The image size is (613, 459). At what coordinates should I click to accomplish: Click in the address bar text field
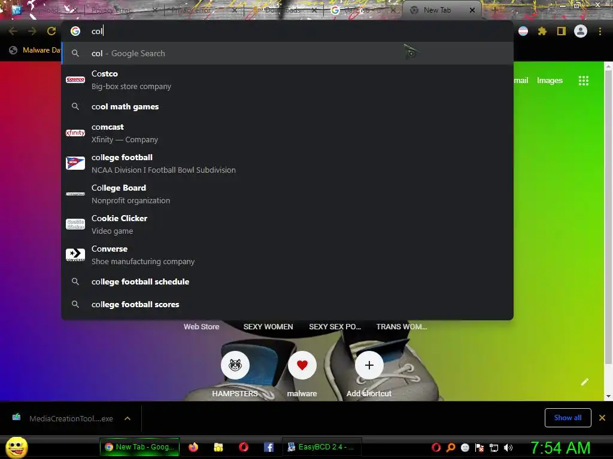pos(287,31)
